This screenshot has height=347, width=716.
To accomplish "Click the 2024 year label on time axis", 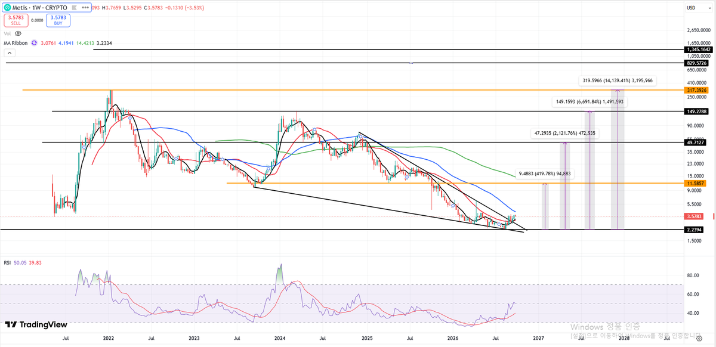I will [280, 337].
